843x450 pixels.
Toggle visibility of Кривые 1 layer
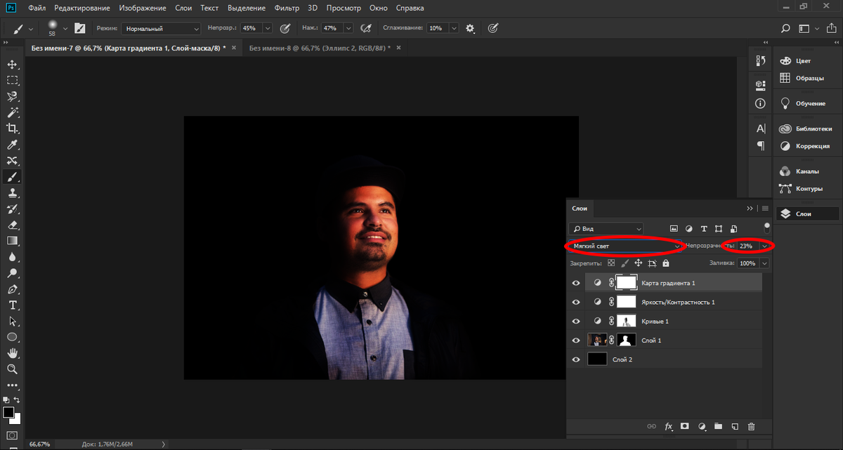coord(576,321)
